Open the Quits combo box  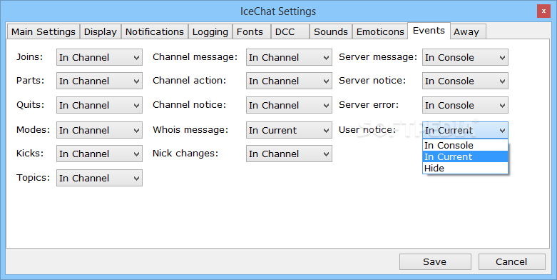coord(99,105)
